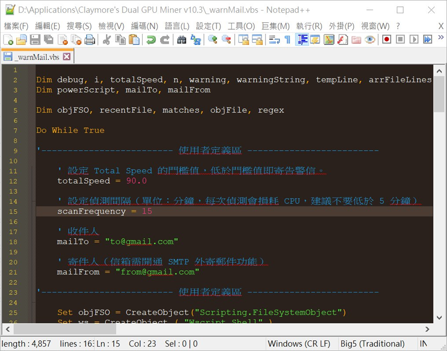Viewport: 447px width, 351px height.
Task: Toggle monitoring with the eye icon
Action: [x=370, y=39]
